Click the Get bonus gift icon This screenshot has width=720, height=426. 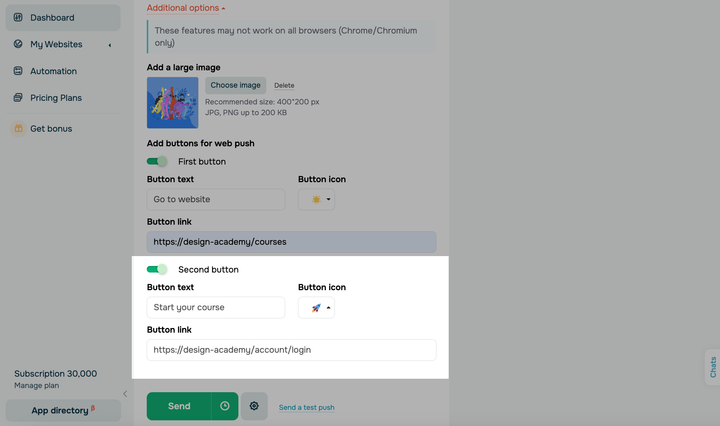click(x=19, y=129)
